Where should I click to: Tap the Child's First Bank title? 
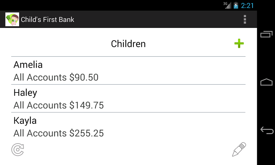[47, 20]
